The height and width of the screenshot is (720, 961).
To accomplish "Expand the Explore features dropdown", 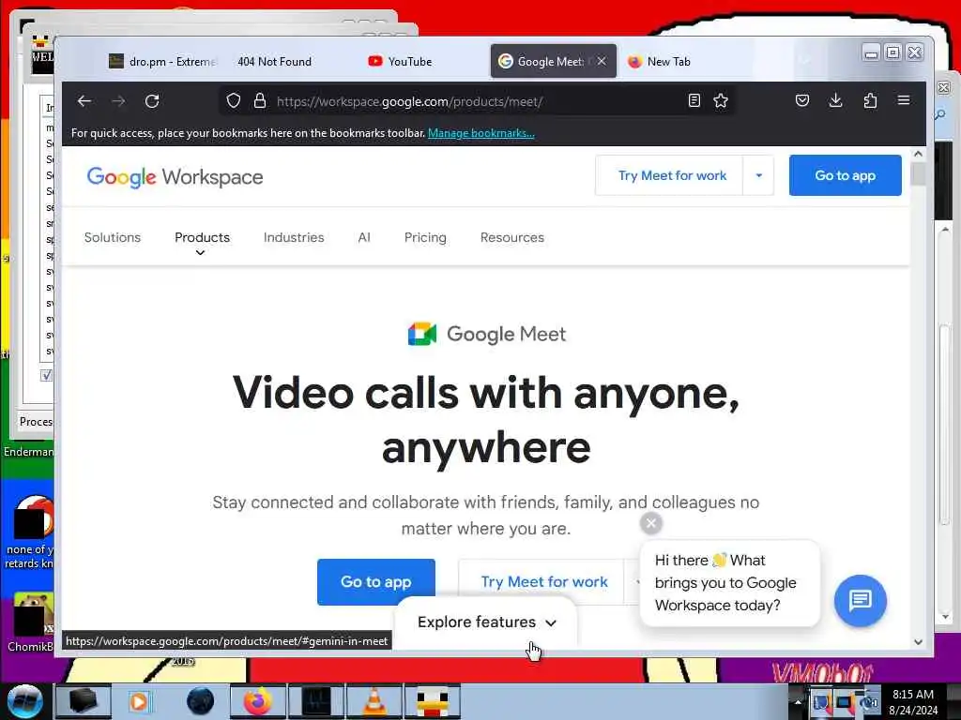I will [x=487, y=622].
